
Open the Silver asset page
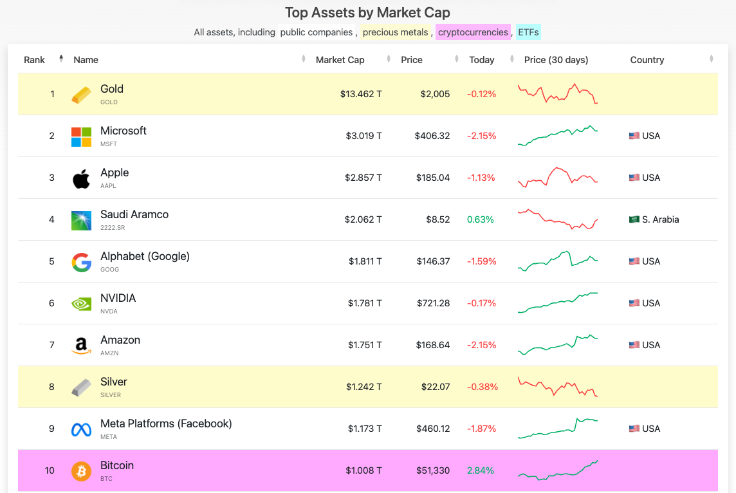(114, 381)
